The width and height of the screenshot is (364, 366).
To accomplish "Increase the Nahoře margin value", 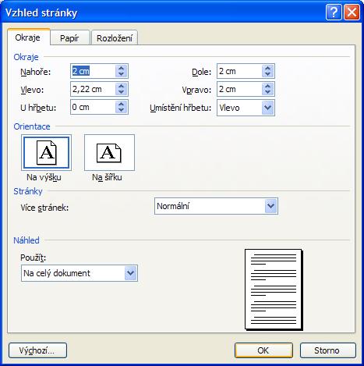I will 121,68.
